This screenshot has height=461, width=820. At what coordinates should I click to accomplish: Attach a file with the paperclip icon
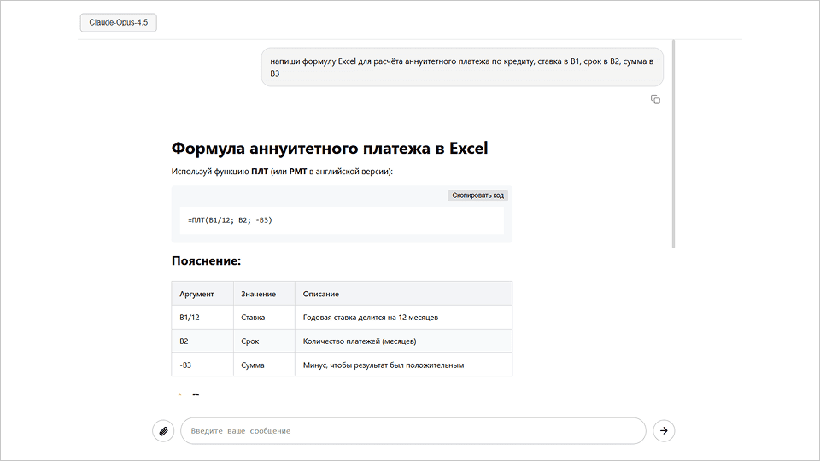163,430
